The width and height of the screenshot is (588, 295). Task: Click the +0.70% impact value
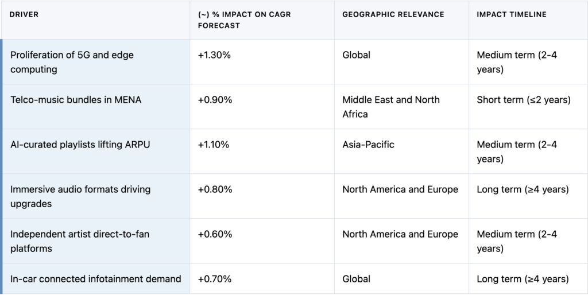pyautogui.click(x=215, y=279)
